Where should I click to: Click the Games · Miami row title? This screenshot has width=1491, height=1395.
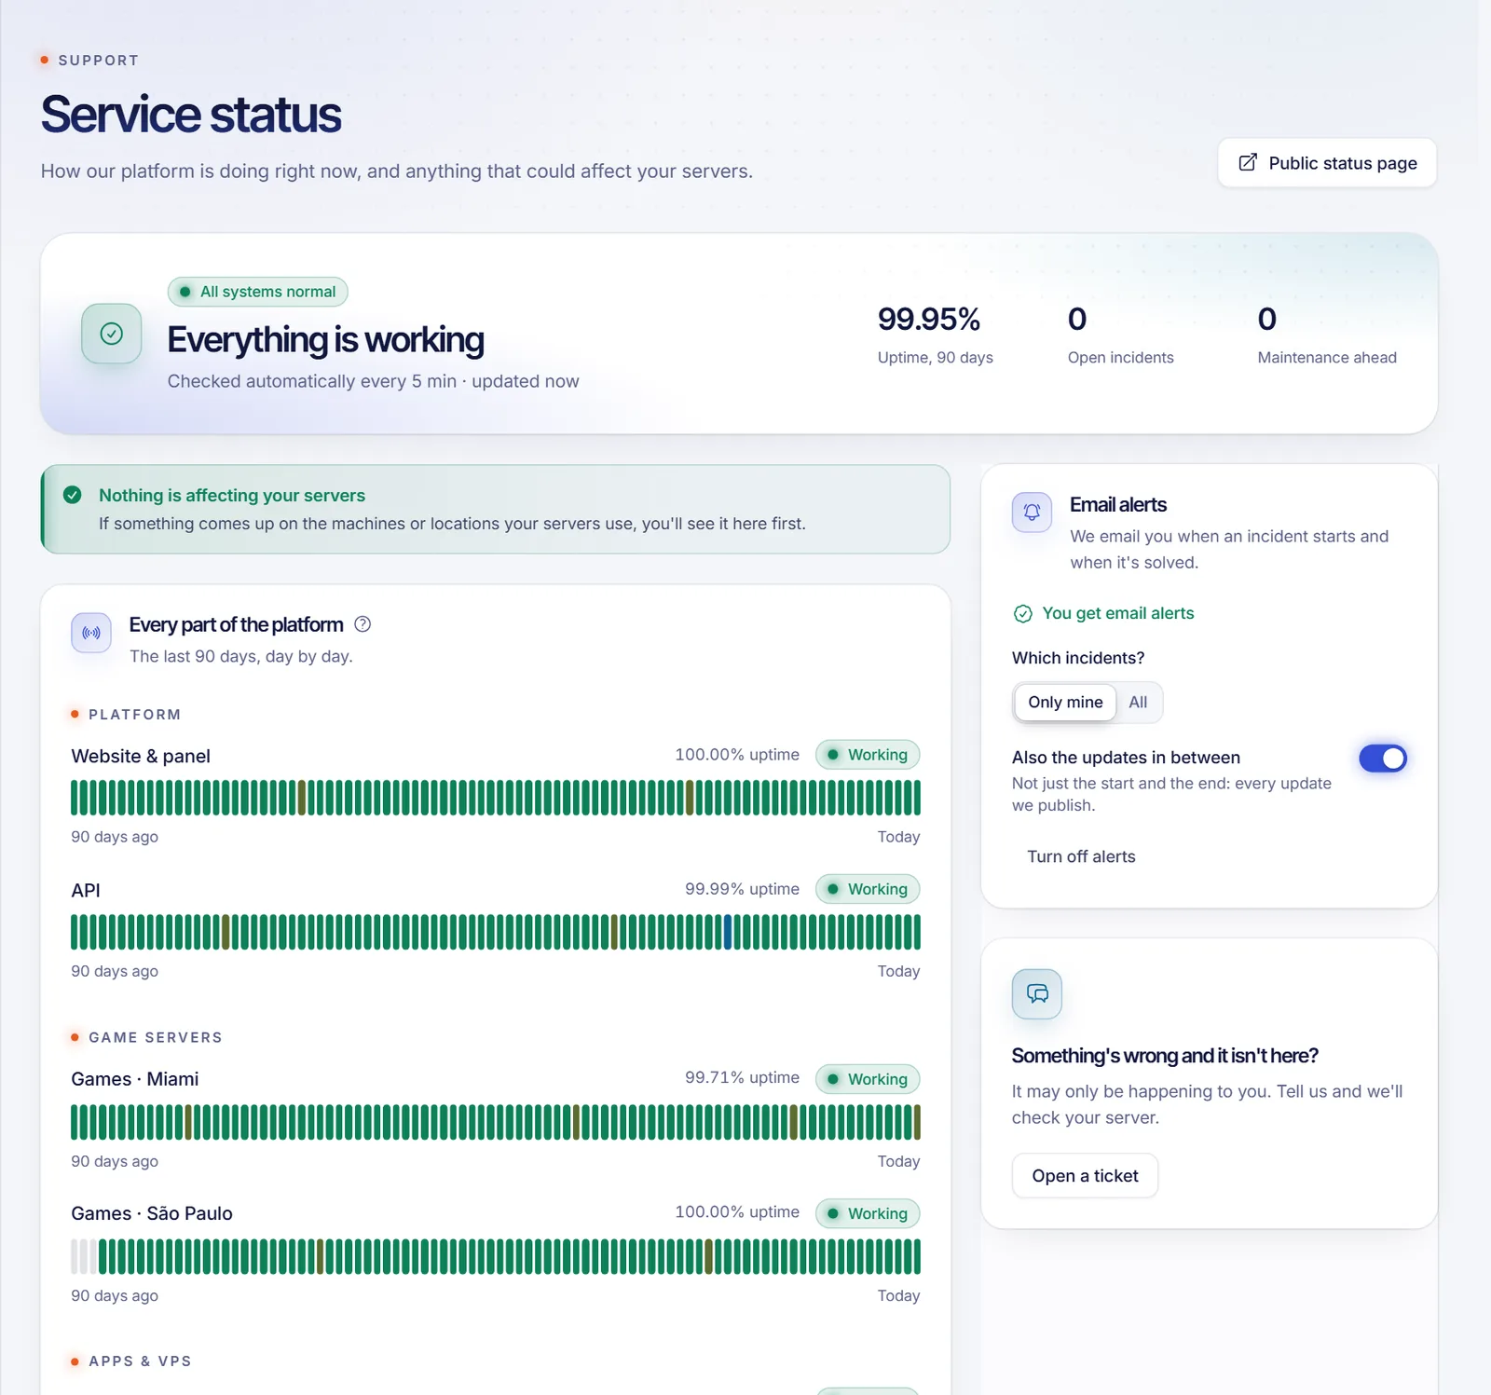click(135, 1079)
